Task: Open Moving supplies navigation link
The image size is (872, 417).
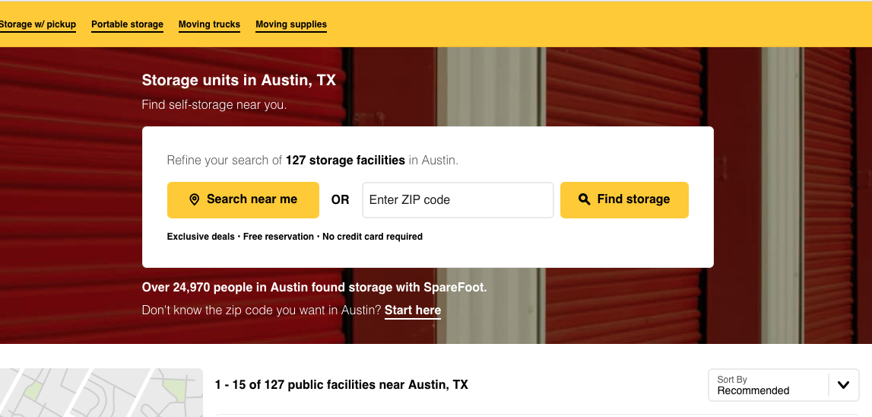Action: 291,24
